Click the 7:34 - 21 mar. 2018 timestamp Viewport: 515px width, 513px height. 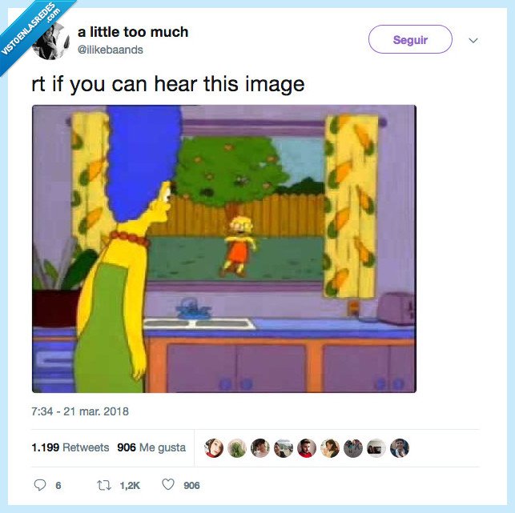click(80, 411)
